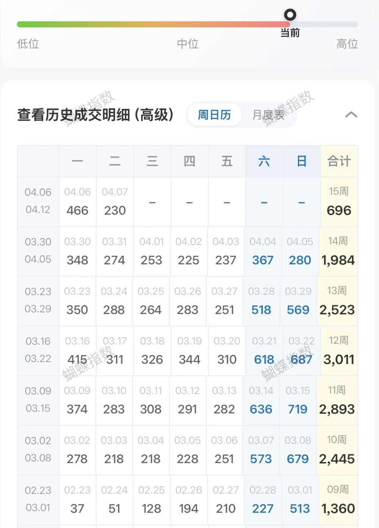
Task: Select week 09 total 1,360
Action: [338, 500]
